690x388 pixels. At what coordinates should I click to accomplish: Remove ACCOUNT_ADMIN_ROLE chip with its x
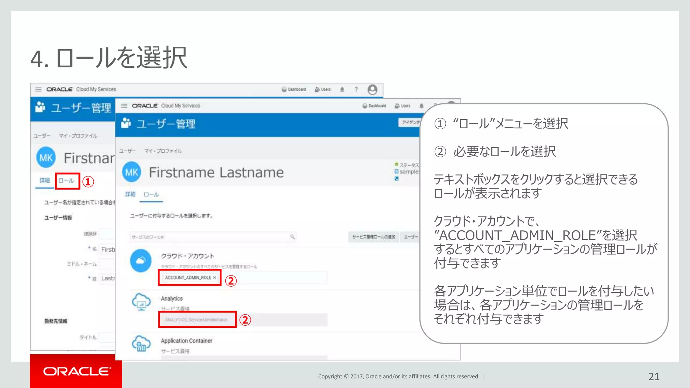pos(215,278)
